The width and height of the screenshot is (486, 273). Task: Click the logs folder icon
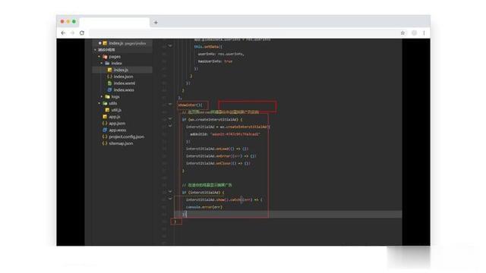(x=108, y=96)
